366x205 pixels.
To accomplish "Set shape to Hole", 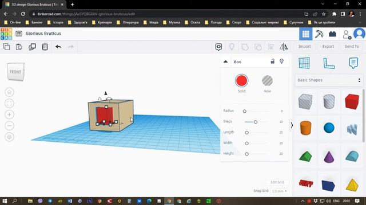I will (267, 81).
